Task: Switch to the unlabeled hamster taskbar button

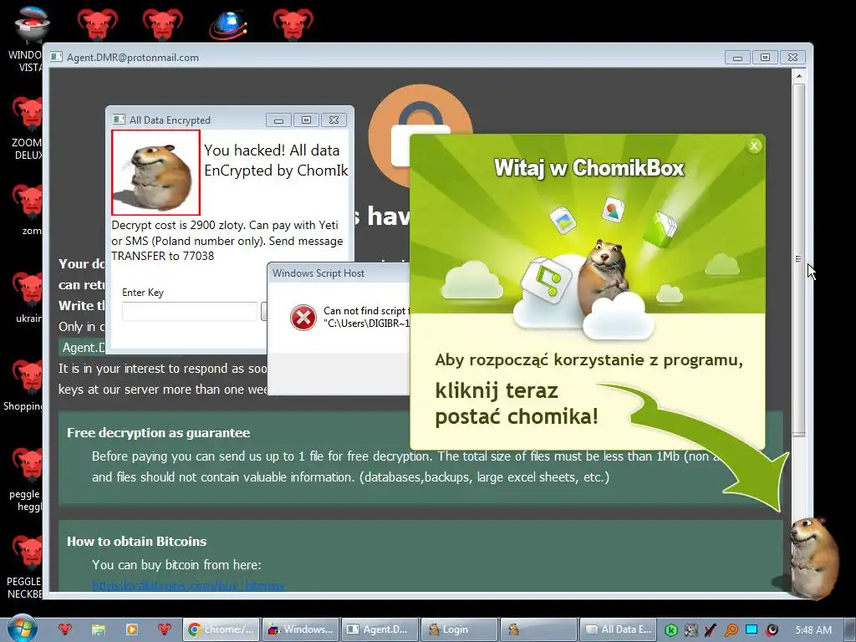Action: [x=538, y=629]
